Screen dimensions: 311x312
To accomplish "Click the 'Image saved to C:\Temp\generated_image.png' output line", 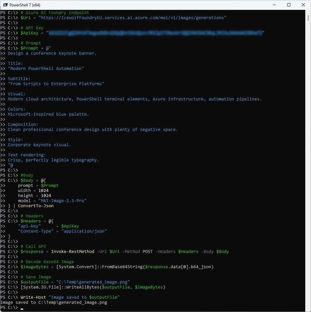I will (54, 302).
